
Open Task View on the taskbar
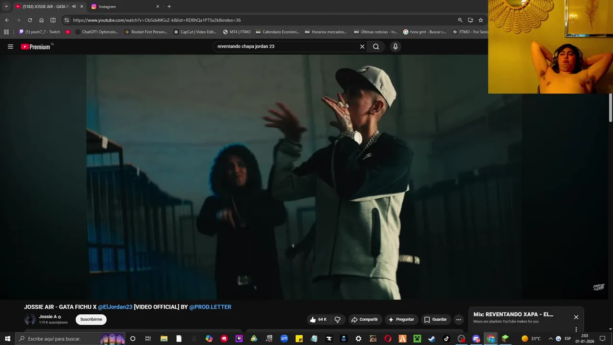point(148,339)
